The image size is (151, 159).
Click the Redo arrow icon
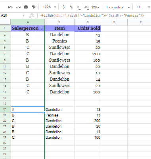(x=18, y=7)
